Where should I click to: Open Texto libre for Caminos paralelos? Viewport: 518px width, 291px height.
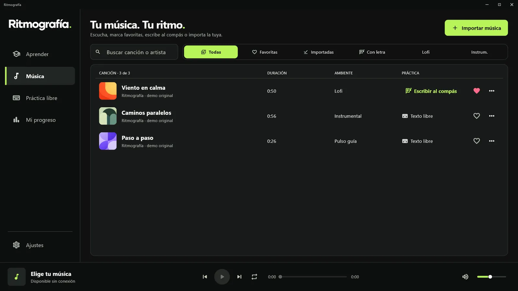(418, 116)
